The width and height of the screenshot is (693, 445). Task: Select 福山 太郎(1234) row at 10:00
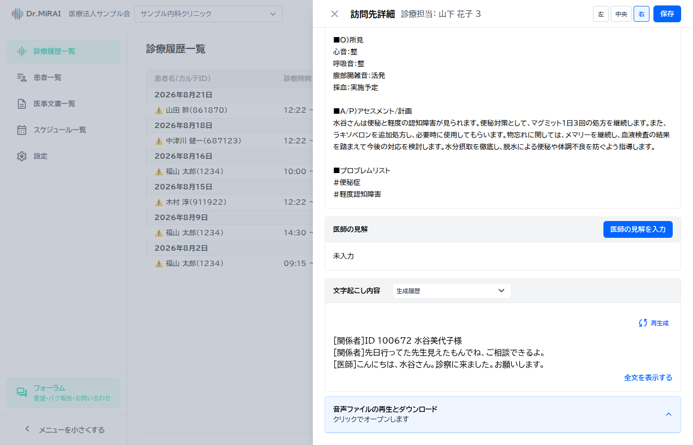(x=230, y=172)
